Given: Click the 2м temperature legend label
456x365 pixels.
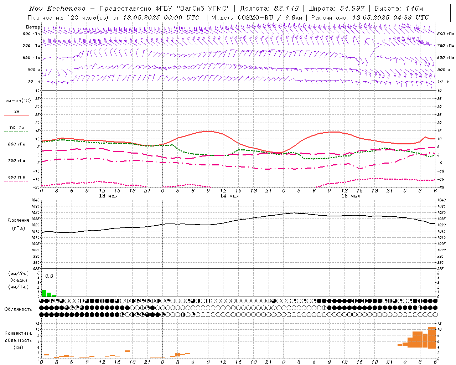Looking at the screenshot, I should (17, 111).
